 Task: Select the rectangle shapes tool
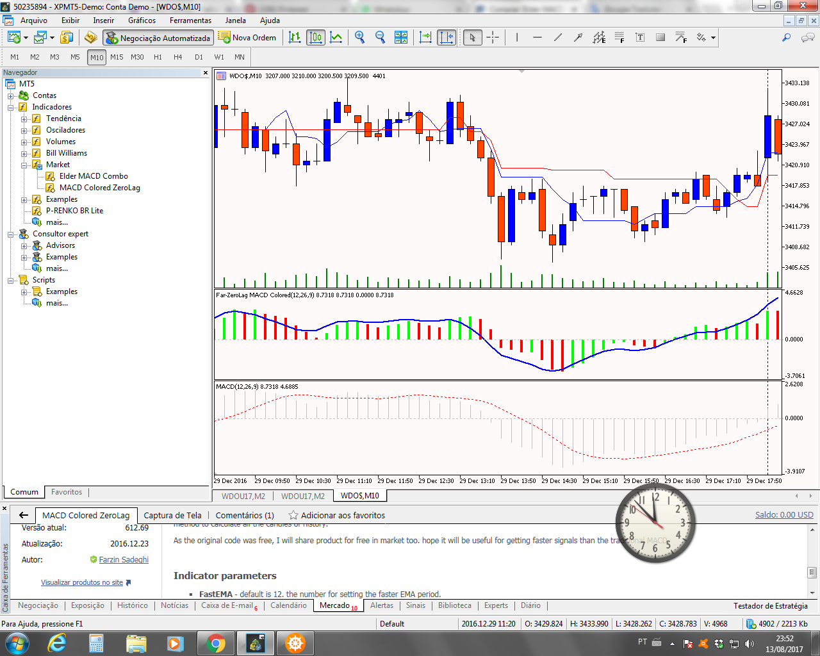point(660,38)
